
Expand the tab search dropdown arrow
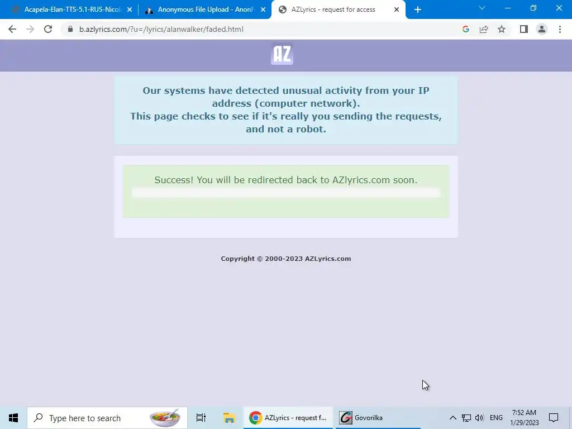point(482,8)
